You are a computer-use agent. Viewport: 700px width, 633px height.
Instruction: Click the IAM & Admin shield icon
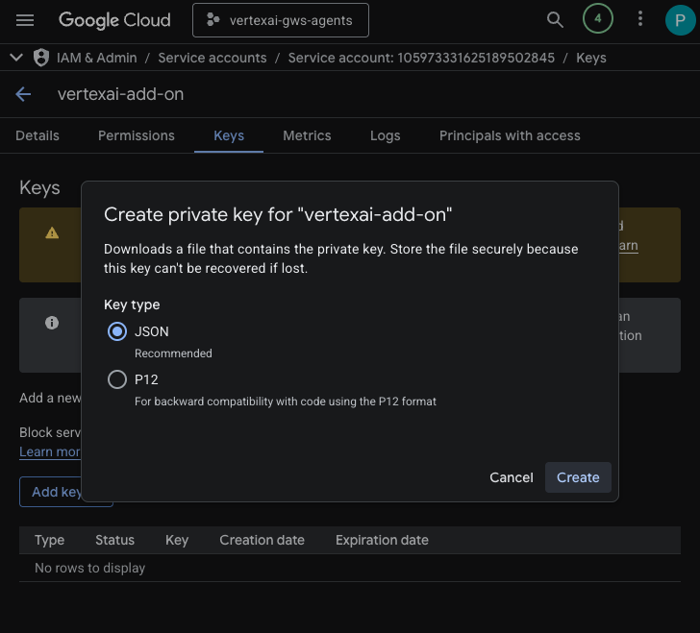(x=41, y=58)
